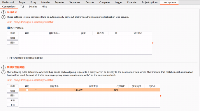Click 添加 button for proxy servers
Viewport: 200px width, 111px height.
pos(13,86)
